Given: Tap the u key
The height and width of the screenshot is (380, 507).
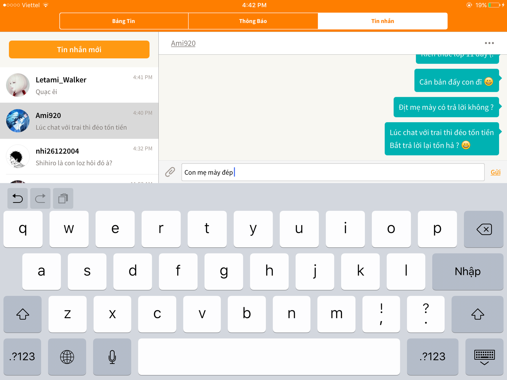Looking at the screenshot, I should click(x=299, y=229).
